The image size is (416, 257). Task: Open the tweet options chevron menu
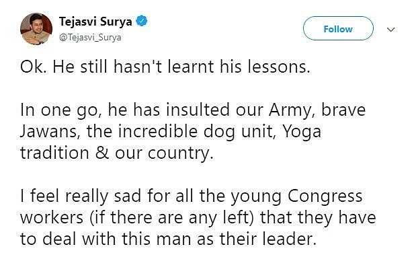(x=391, y=30)
